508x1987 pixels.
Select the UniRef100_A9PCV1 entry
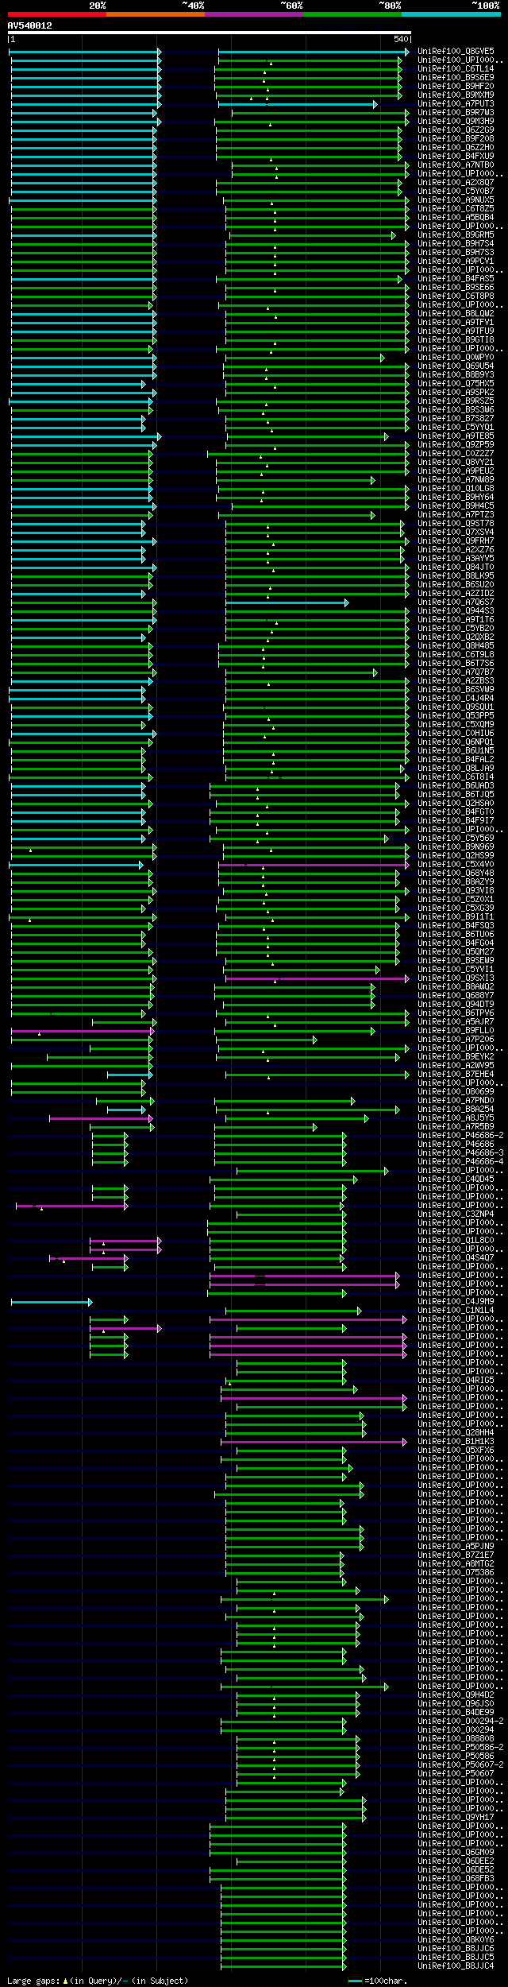[456, 261]
